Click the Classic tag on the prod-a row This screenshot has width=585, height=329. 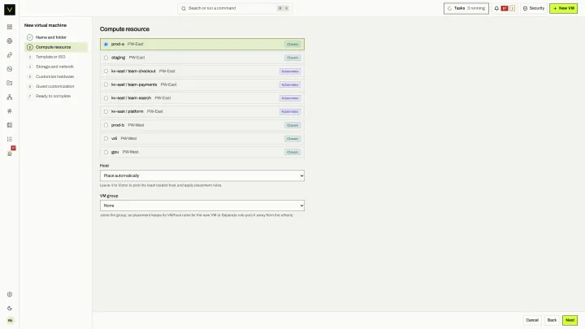[x=292, y=45]
